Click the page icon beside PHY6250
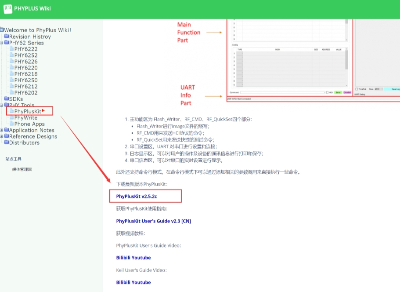 [12, 80]
